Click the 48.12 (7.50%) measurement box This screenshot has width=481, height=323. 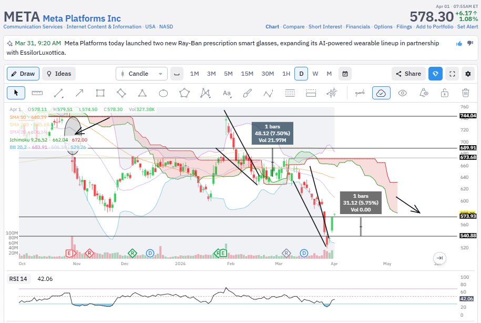272,133
